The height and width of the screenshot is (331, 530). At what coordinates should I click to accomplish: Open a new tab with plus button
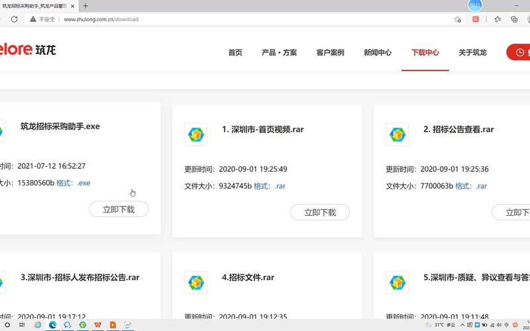click(x=85, y=6)
